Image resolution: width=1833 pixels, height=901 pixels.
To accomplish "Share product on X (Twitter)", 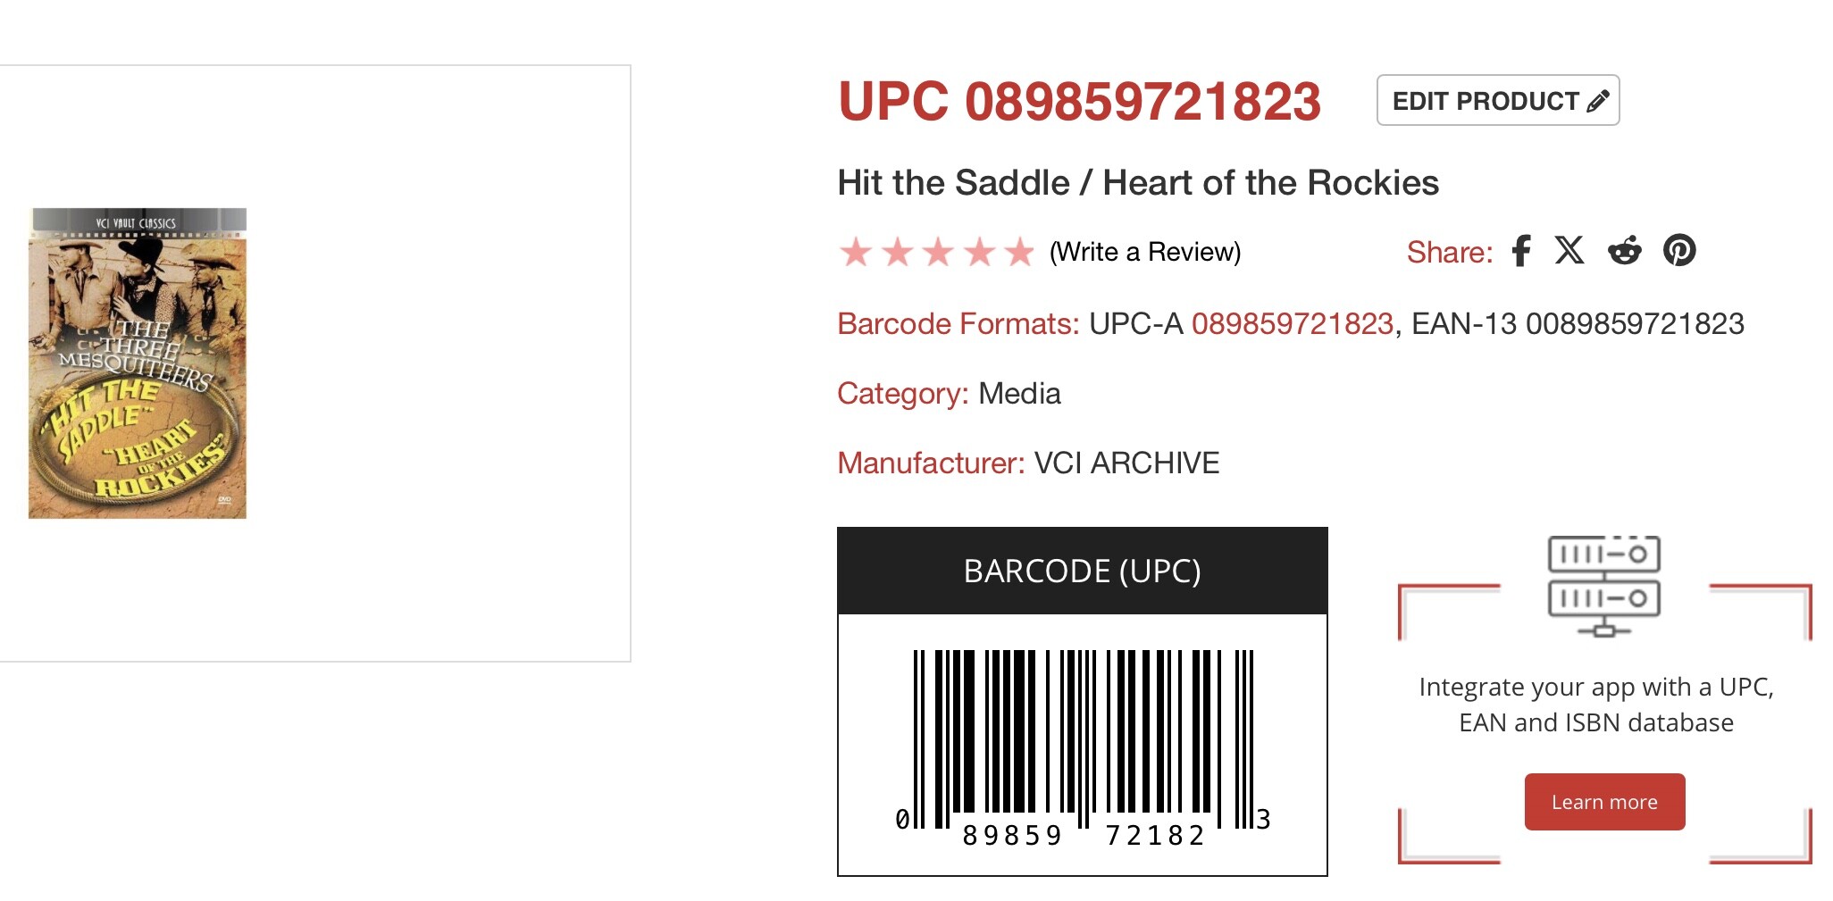I will (x=1569, y=251).
